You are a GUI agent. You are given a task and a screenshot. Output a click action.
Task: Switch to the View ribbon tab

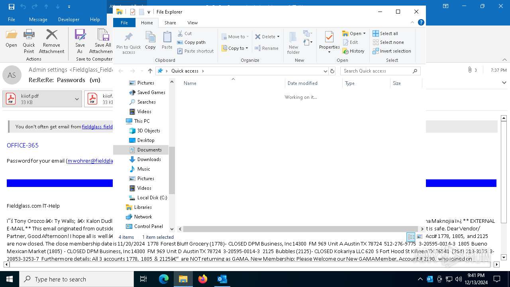point(192,23)
